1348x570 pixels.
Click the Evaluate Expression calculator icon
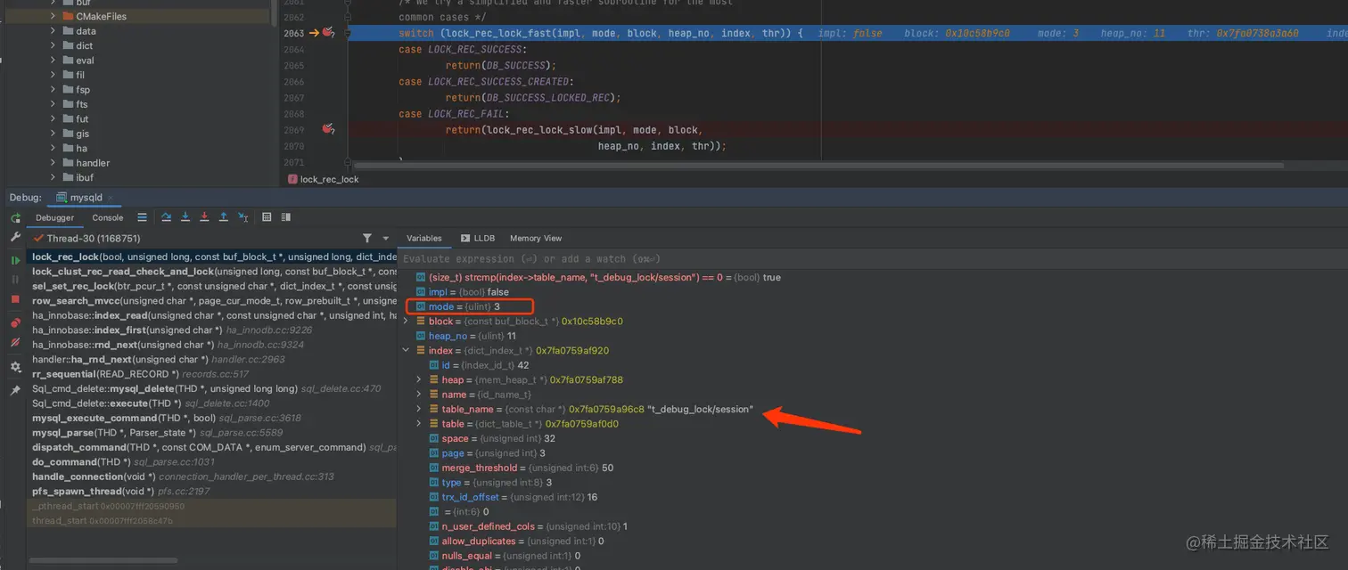pyautogui.click(x=267, y=217)
